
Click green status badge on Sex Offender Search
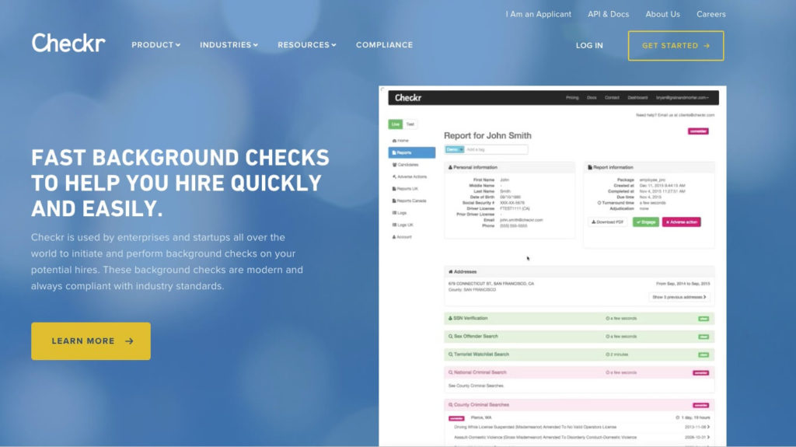pyautogui.click(x=703, y=337)
